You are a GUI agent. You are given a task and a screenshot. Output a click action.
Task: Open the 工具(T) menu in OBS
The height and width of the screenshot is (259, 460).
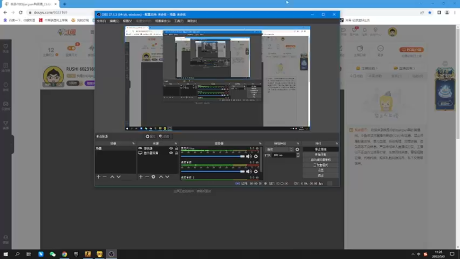pos(179,21)
